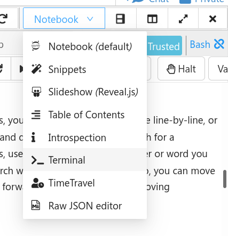The width and height of the screenshot is (228, 236).
Task: Click the Introspection info icon
Action: 33,137
